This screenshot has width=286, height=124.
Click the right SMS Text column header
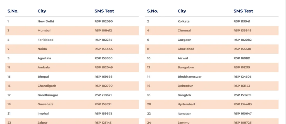(243, 11)
